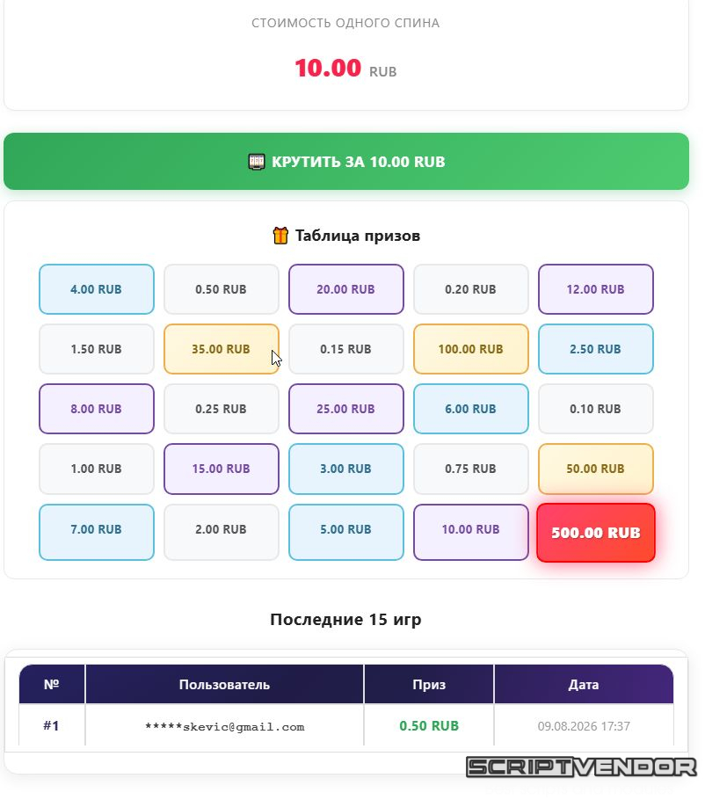This screenshot has height=800, width=705.
Task: Click the Приз column header
Action: pos(429,684)
